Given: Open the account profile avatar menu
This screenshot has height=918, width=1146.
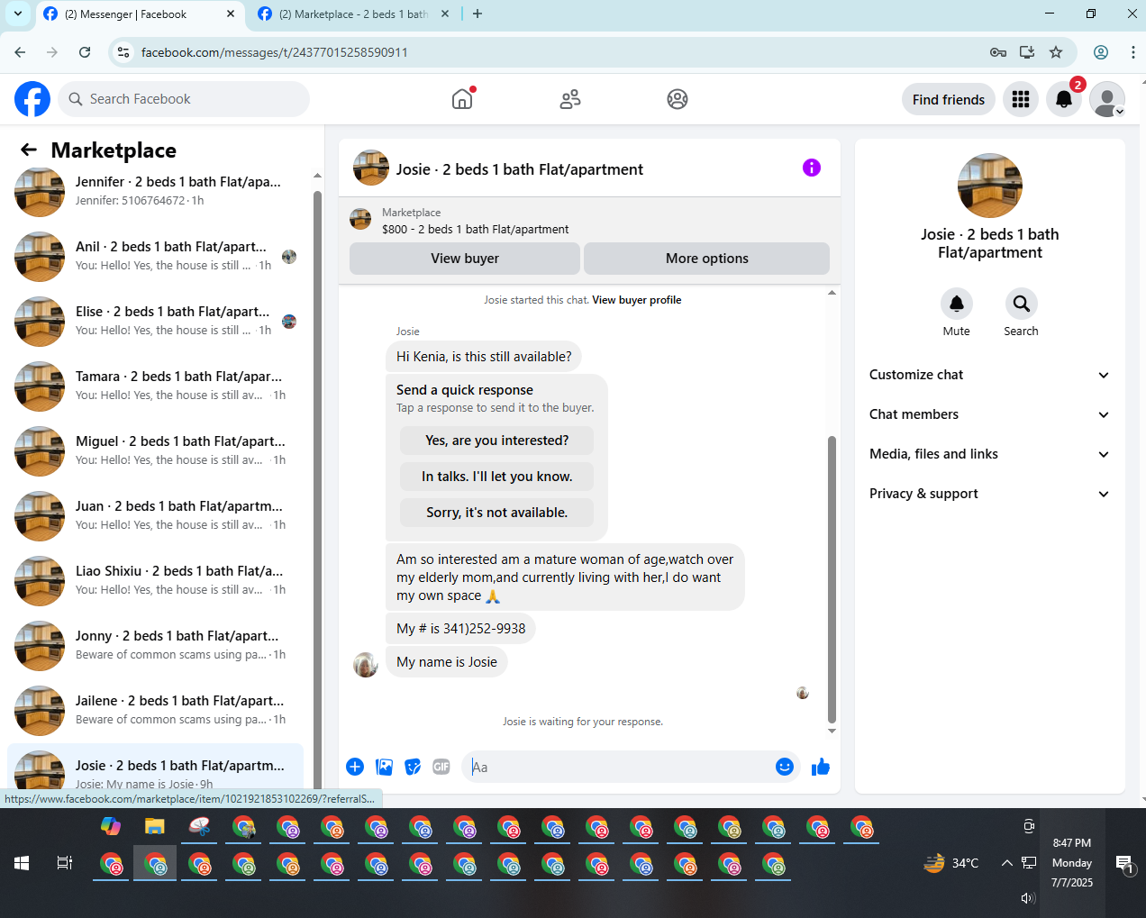Looking at the screenshot, I should coord(1107,99).
